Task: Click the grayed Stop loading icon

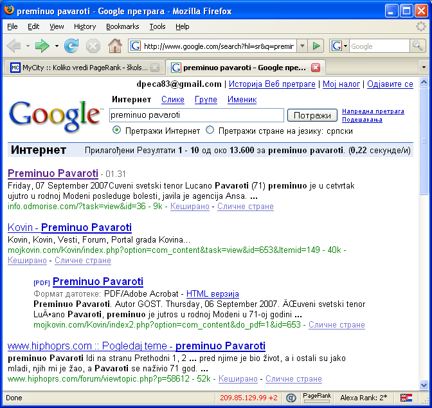Action: [x=93, y=46]
